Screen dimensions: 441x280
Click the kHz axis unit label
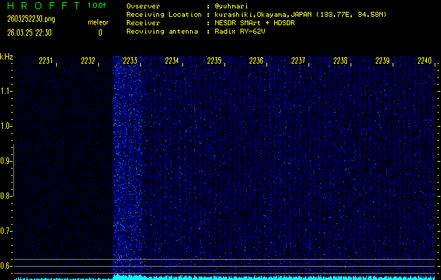pos(6,56)
